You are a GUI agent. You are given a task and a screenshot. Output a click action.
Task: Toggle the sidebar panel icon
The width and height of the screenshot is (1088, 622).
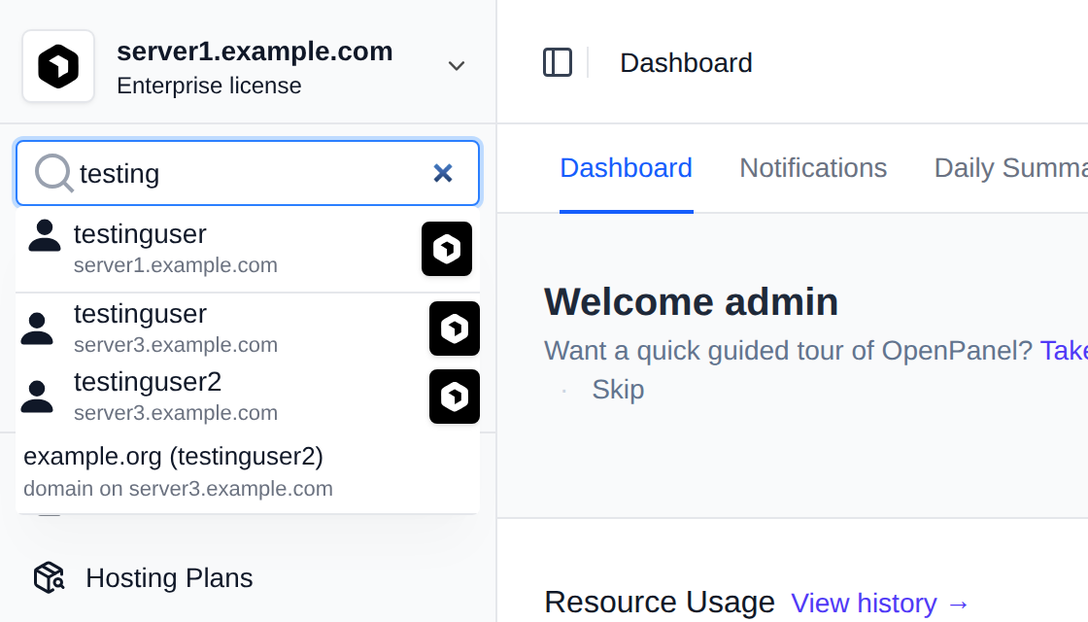558,62
